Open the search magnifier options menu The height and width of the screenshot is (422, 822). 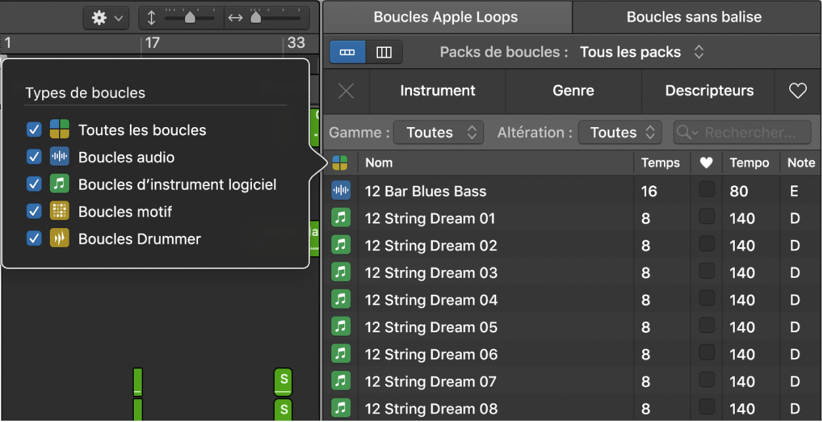(x=687, y=132)
